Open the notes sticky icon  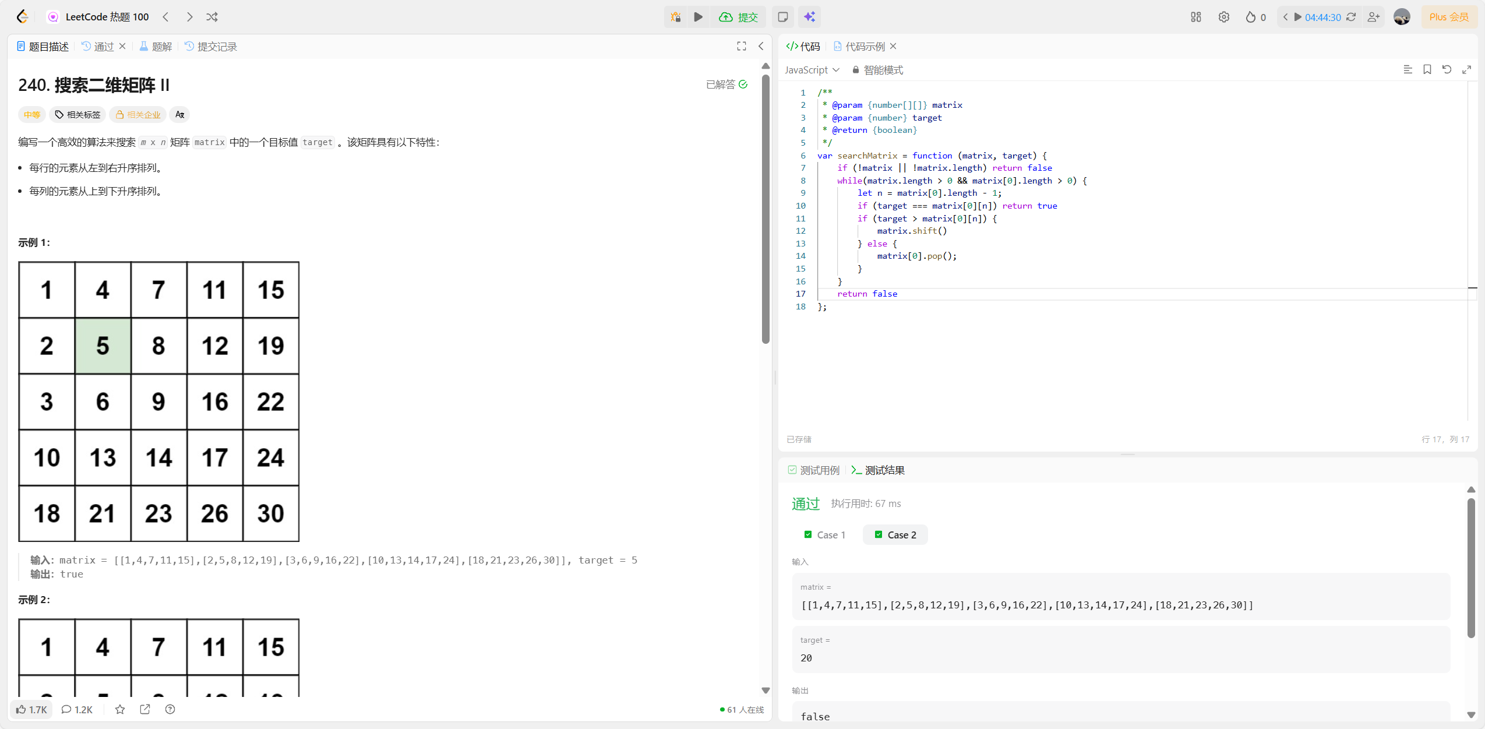tap(782, 17)
